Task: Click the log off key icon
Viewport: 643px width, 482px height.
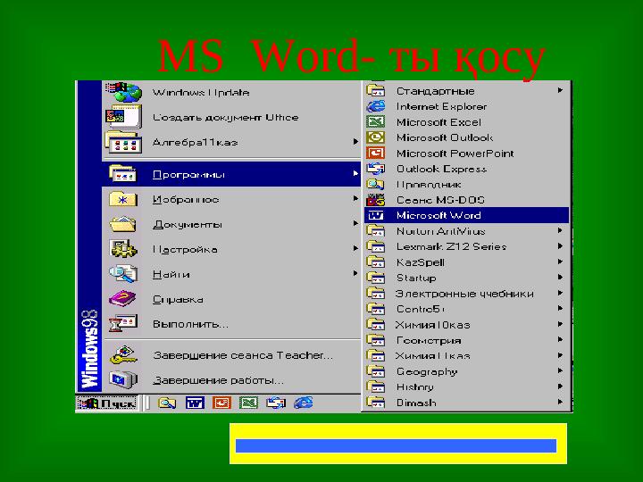Action: pos(123,355)
